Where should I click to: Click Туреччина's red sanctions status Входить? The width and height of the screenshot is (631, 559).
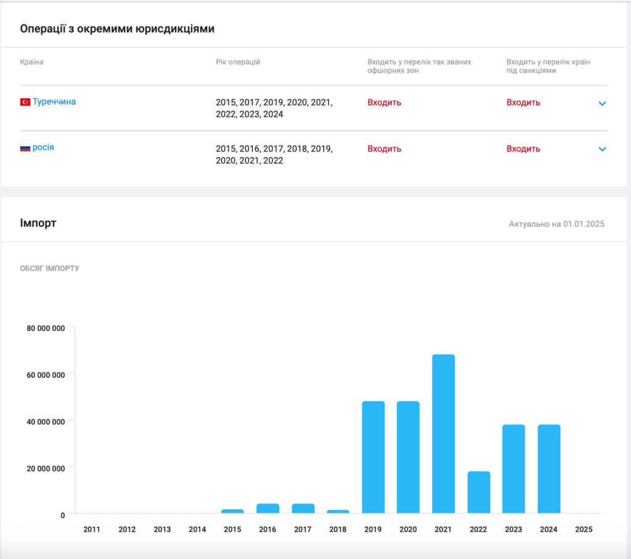pos(523,102)
